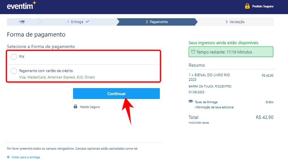288x164 pixels.
Task: Click the Grátis delivery fee value
Action: coord(269,102)
